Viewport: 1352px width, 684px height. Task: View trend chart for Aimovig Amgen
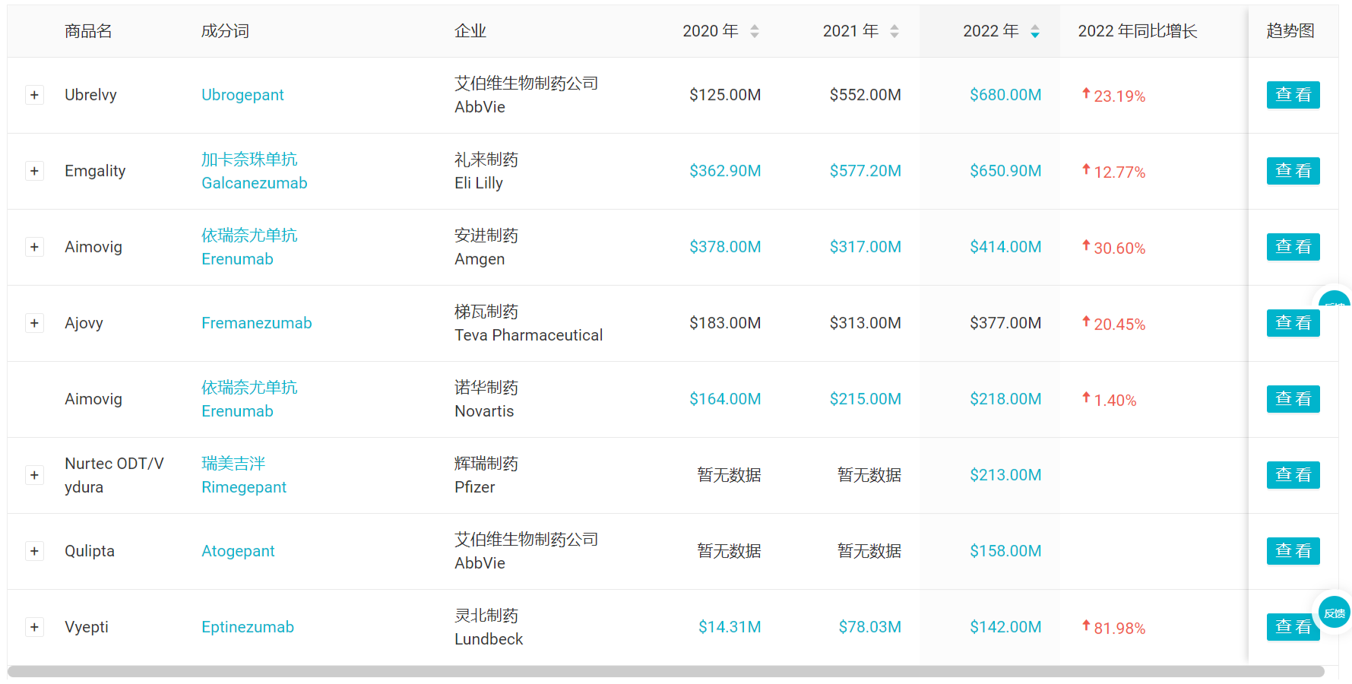(x=1293, y=247)
